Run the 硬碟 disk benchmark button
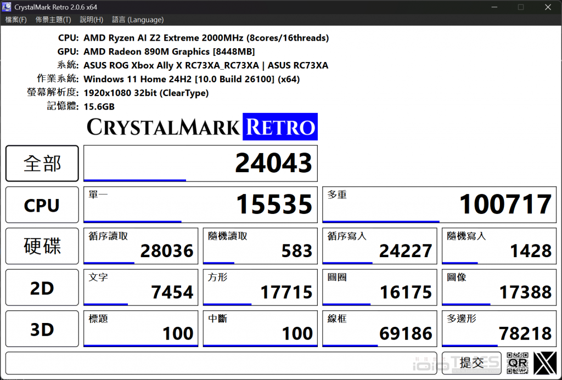 [x=42, y=246]
